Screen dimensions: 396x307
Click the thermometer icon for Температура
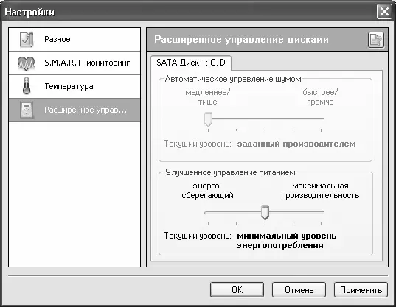[27, 86]
